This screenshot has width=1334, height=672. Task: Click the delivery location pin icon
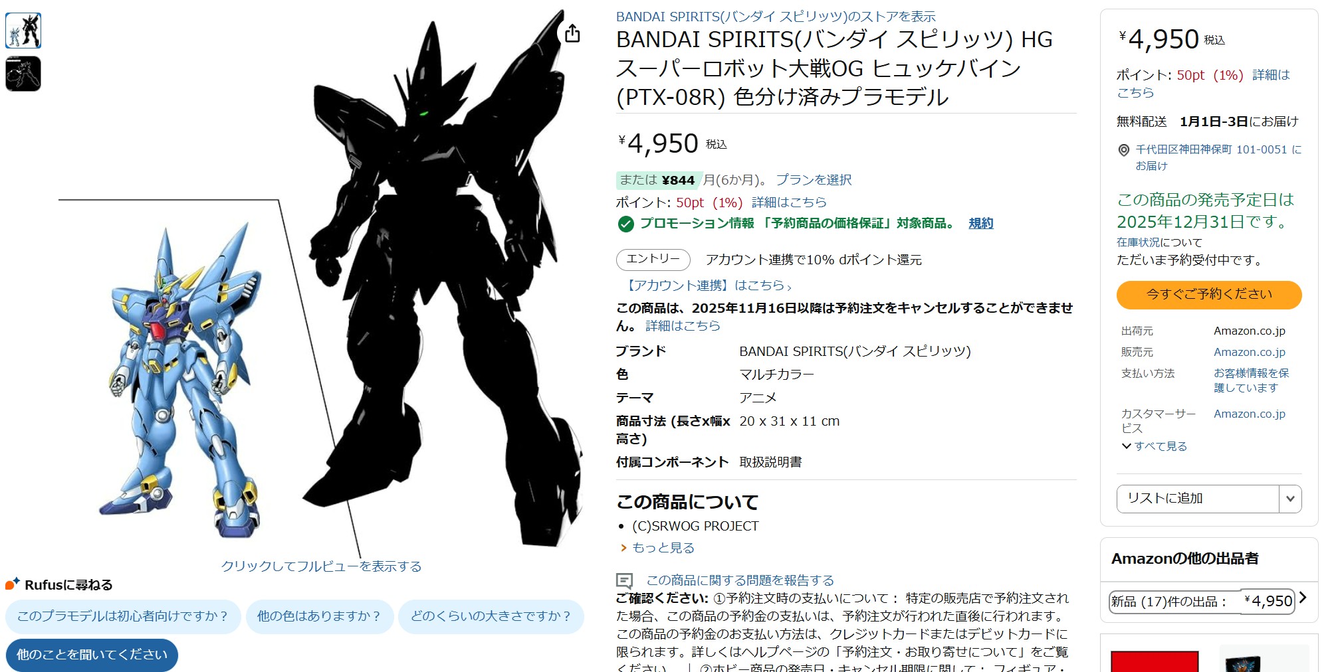click(x=1124, y=151)
